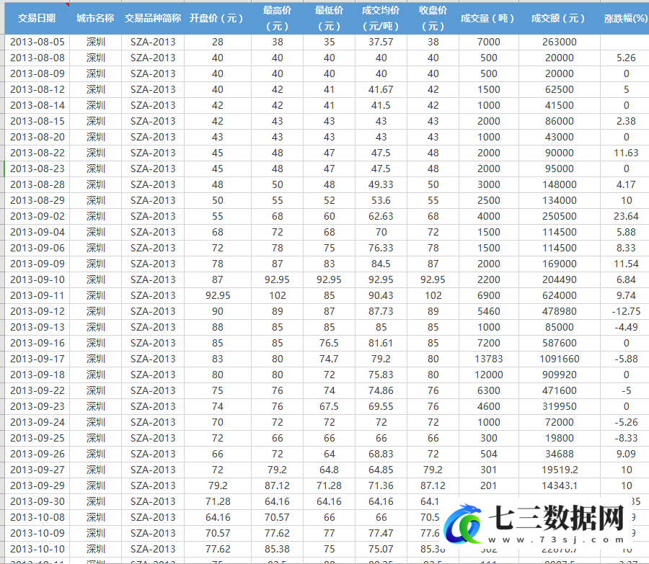This screenshot has width=649, height=564.
Task: Select the 涨跌幅(%) column header
Action: (625, 18)
